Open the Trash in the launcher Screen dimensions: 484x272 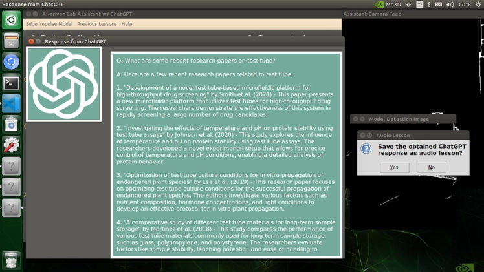pyautogui.click(x=12, y=260)
